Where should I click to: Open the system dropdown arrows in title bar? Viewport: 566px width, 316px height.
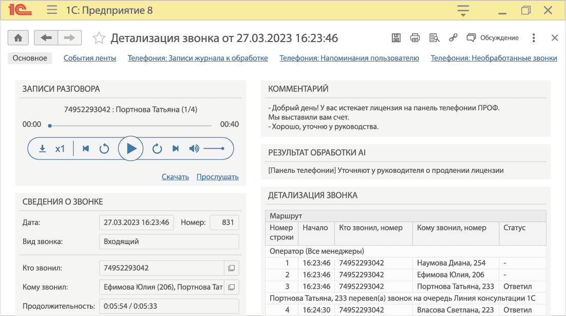click(463, 9)
